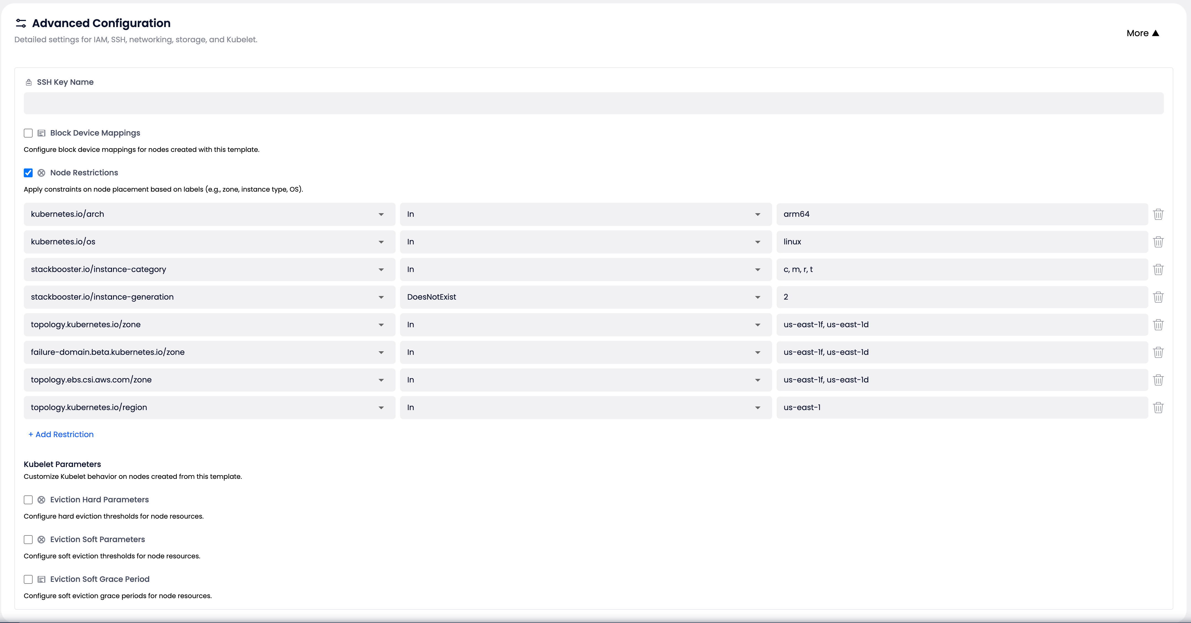Tick the Eviction Soft Parameters checkbox
This screenshot has width=1191, height=623.
[28, 539]
